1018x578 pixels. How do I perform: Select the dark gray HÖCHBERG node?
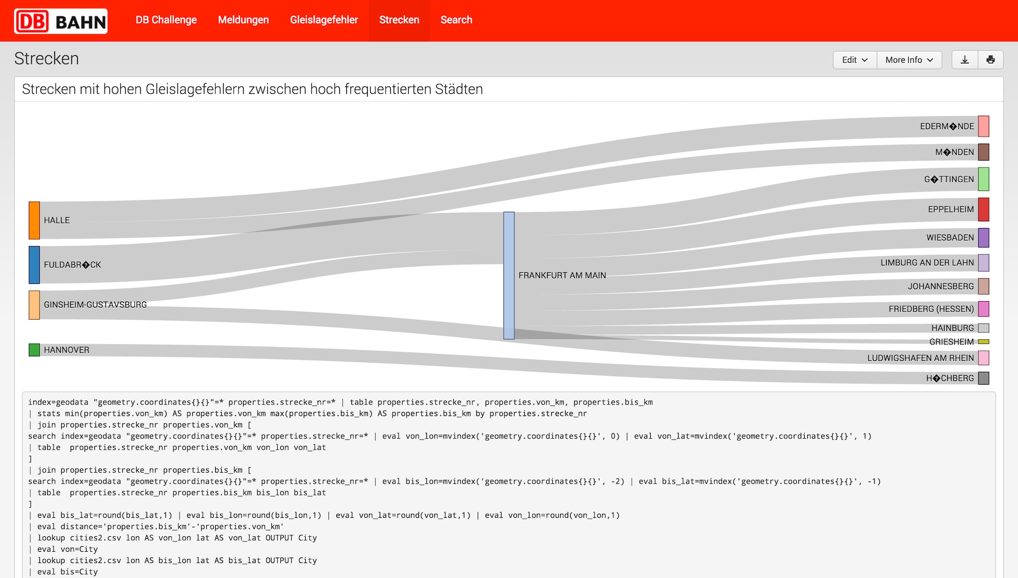(x=984, y=378)
